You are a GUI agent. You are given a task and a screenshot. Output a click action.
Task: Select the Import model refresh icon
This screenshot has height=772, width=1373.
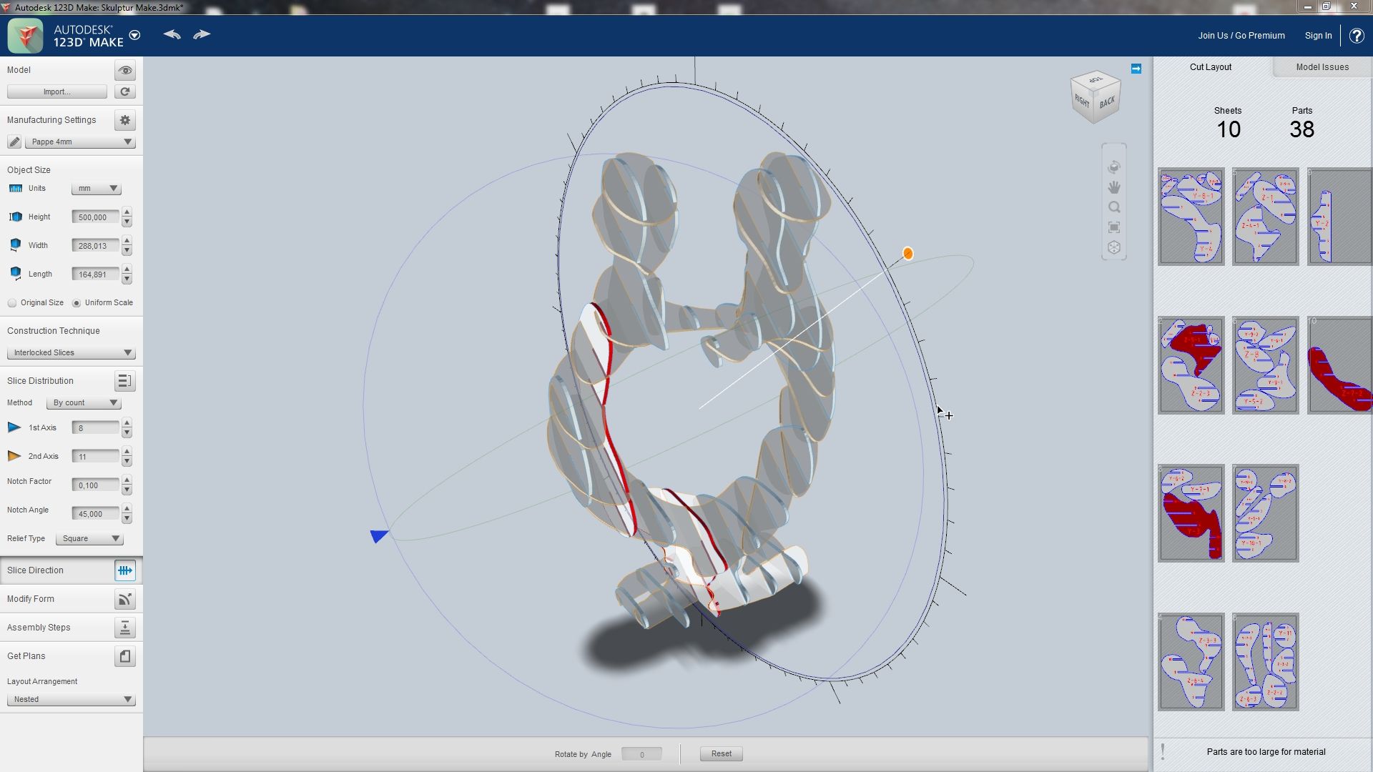click(x=124, y=91)
